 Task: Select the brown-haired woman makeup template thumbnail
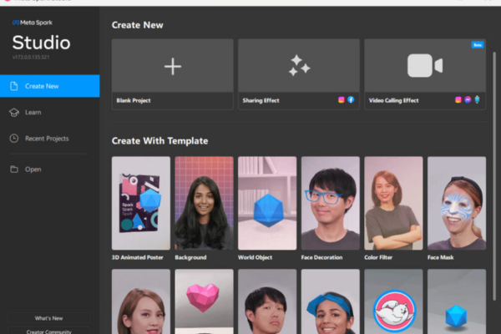pos(141,301)
